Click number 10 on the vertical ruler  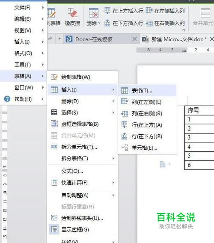(x=5, y=193)
